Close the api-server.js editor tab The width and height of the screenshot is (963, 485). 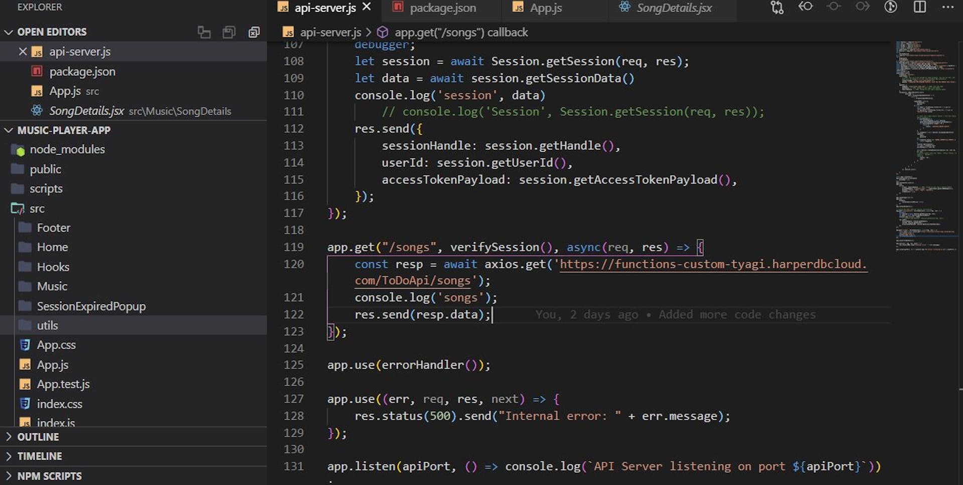coord(367,7)
